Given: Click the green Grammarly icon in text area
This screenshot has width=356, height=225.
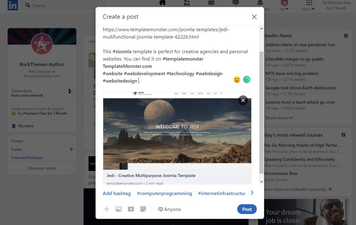Looking at the screenshot, I should [246, 80].
